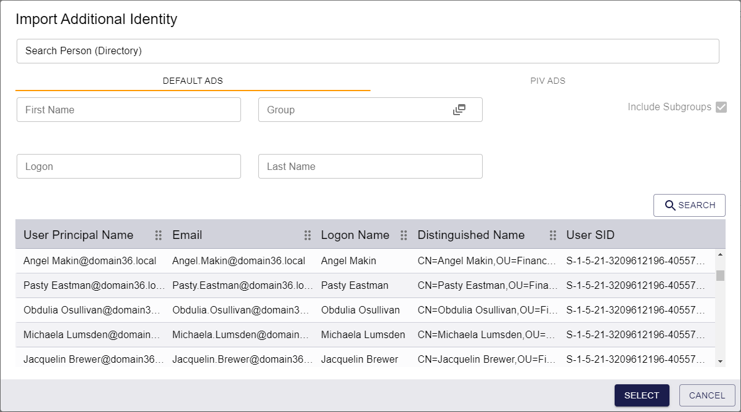Click User SID cell in Angel Makin row

pos(636,261)
